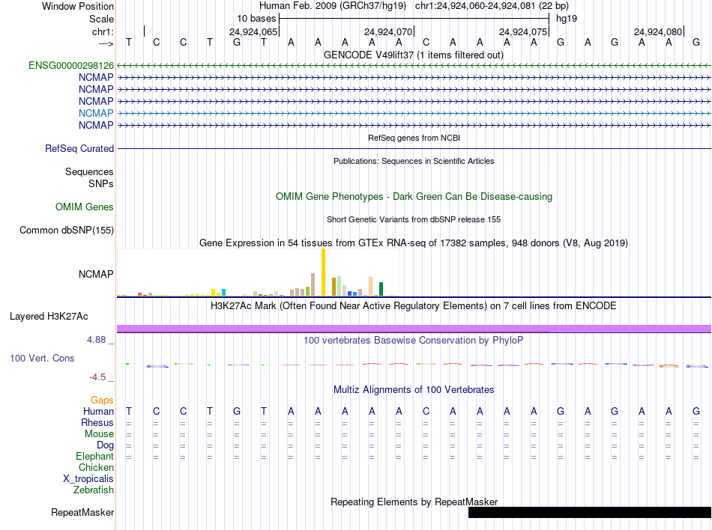This screenshot has height=530, width=712.
Task: Click the Mouse species row label
Action: point(99,434)
